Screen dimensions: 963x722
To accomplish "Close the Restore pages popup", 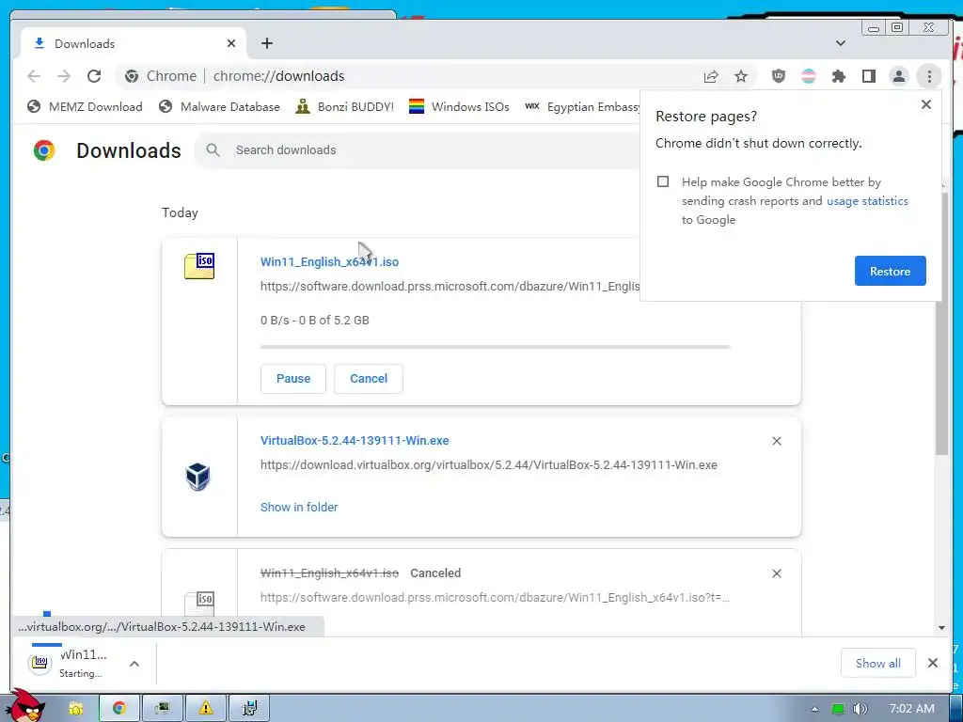I will click(x=926, y=105).
